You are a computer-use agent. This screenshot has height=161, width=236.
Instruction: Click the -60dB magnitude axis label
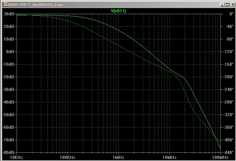[8, 127]
